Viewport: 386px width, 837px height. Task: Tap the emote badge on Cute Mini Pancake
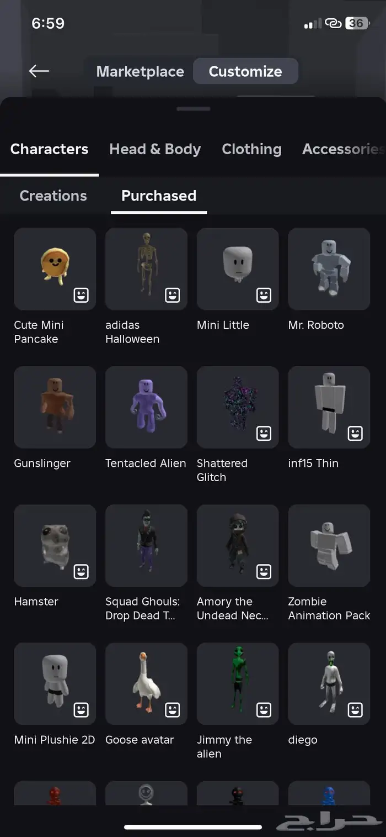pyautogui.click(x=81, y=295)
